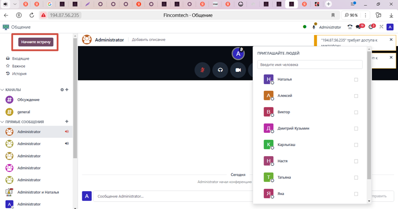This screenshot has height=209, width=398.
Task: Collapse the ПРЯМЫЕ СООБЩЕНИЯ section
Action: (x=2, y=122)
